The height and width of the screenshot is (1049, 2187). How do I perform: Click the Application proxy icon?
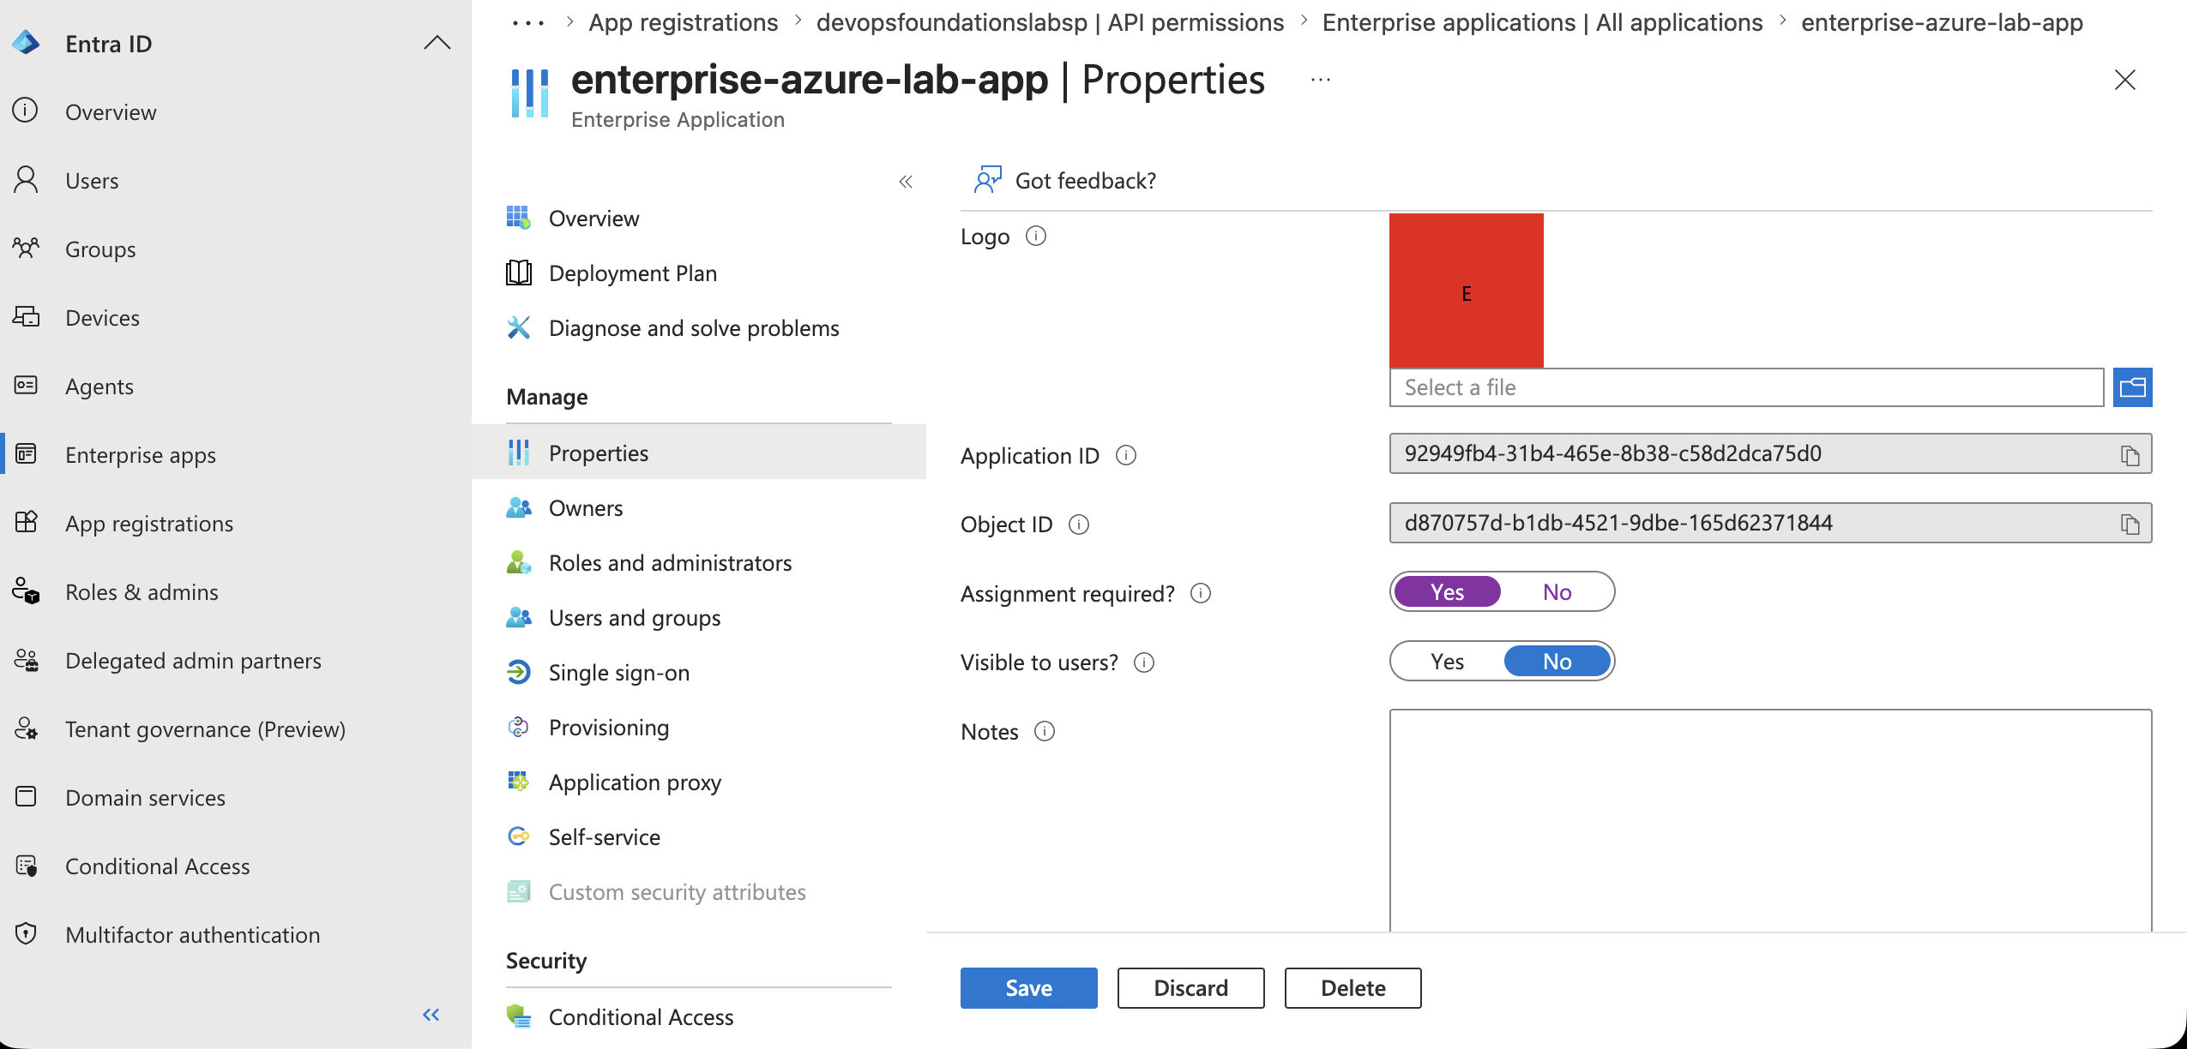518,782
